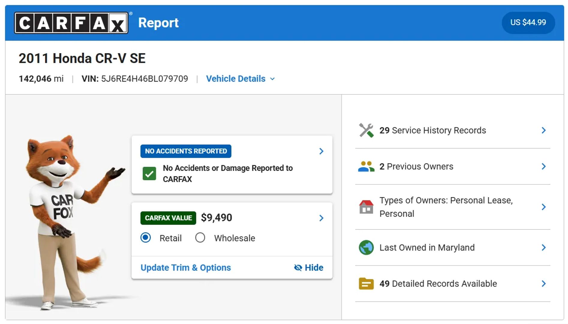Open the No Accidents Reported card arrow
The image size is (568, 324).
321,151
